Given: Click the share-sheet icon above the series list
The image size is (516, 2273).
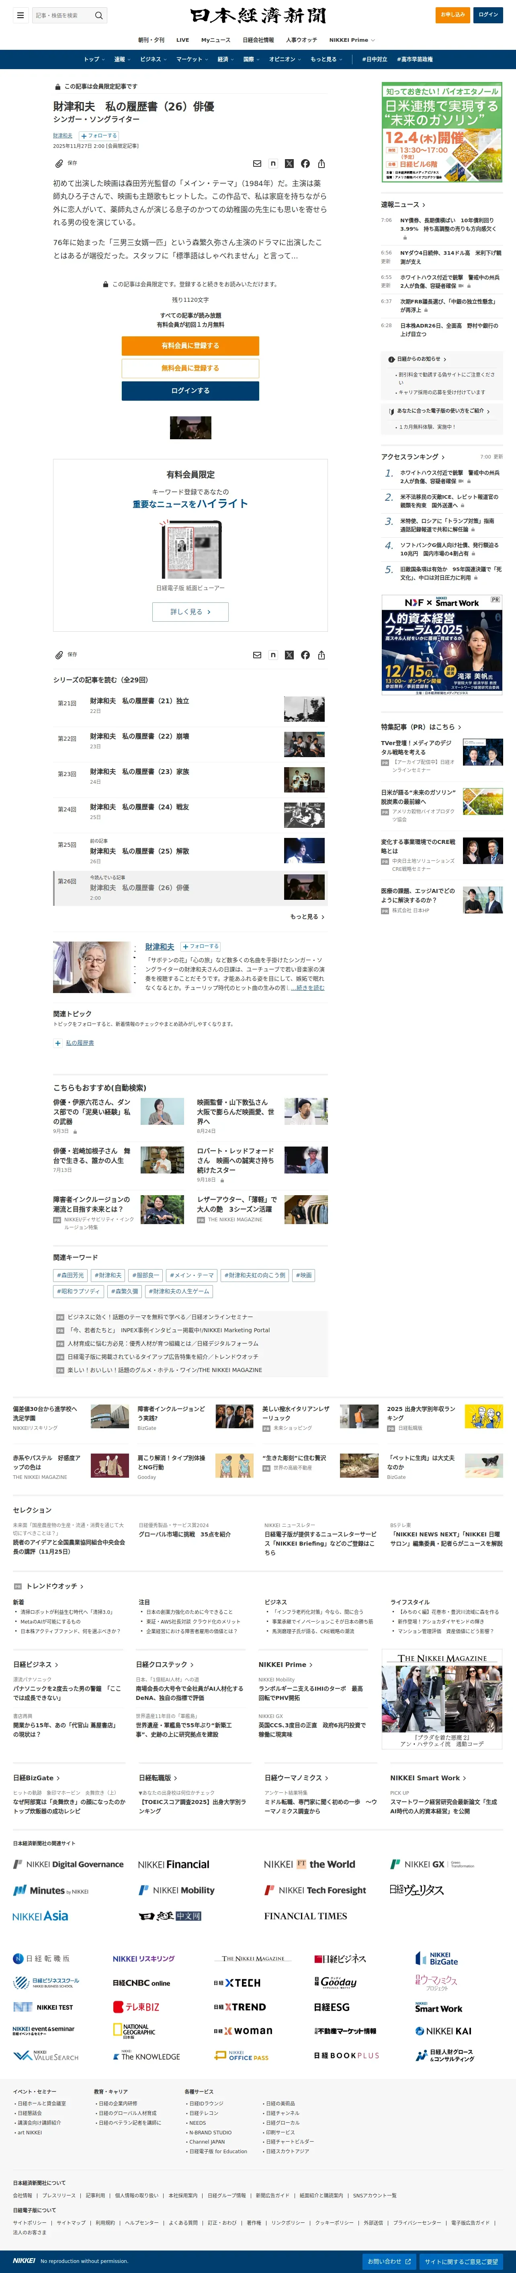Looking at the screenshot, I should 321,655.
